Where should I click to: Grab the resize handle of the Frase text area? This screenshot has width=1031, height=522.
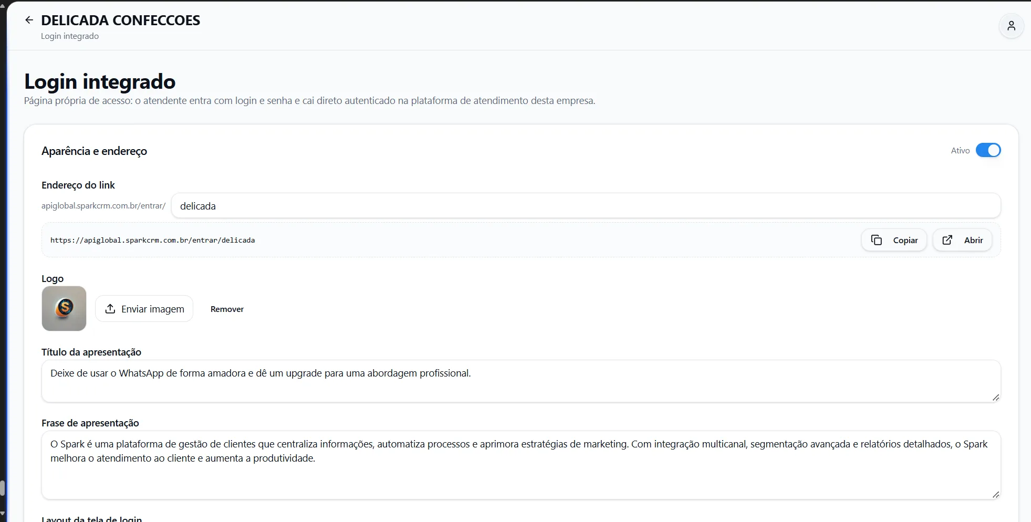click(995, 495)
